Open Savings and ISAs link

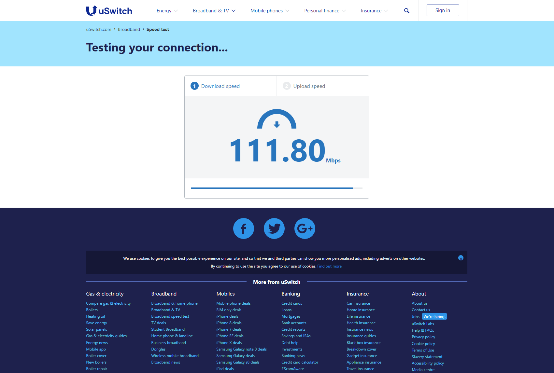point(296,336)
